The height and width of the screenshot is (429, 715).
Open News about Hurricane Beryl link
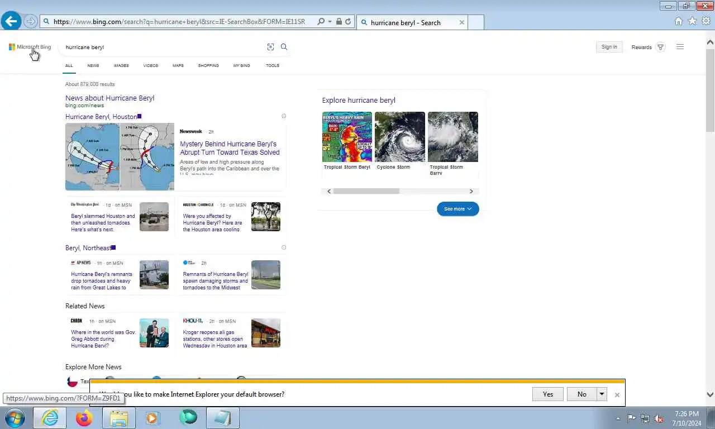pyautogui.click(x=109, y=98)
